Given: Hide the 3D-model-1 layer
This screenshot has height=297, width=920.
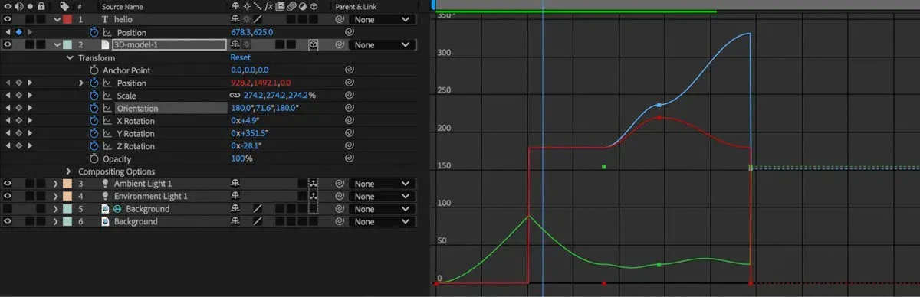Looking at the screenshot, I should 8,44.
